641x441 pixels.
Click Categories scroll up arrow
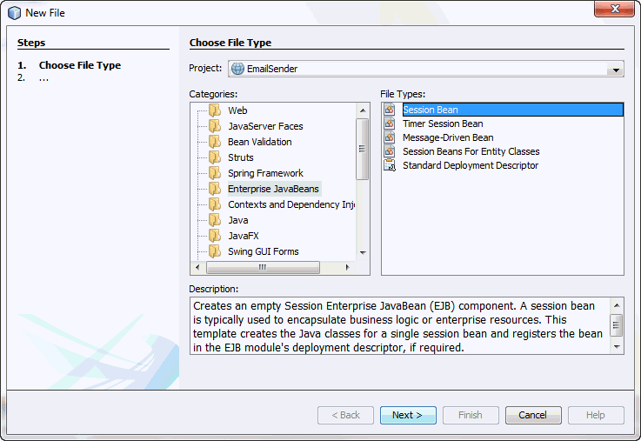click(x=363, y=110)
